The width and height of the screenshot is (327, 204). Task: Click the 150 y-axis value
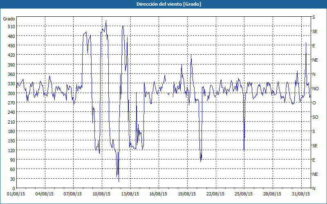click(x=11, y=141)
